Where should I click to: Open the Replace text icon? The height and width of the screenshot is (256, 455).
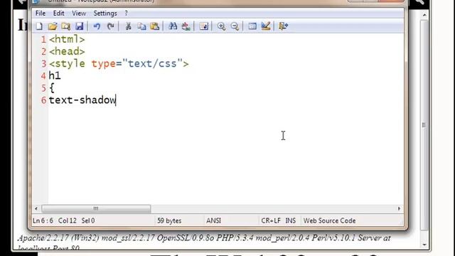point(186,26)
